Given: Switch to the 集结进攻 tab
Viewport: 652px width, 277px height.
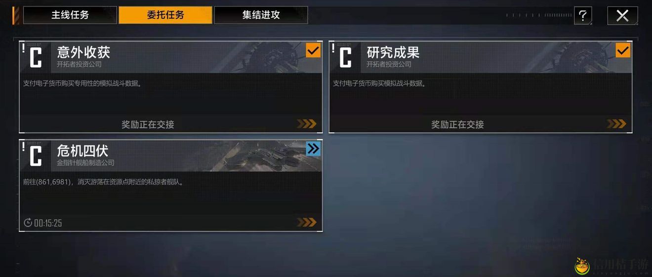Looking at the screenshot, I should pyautogui.click(x=261, y=15).
